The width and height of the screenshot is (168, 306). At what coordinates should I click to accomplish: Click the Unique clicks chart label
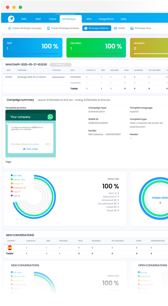pos(160,198)
